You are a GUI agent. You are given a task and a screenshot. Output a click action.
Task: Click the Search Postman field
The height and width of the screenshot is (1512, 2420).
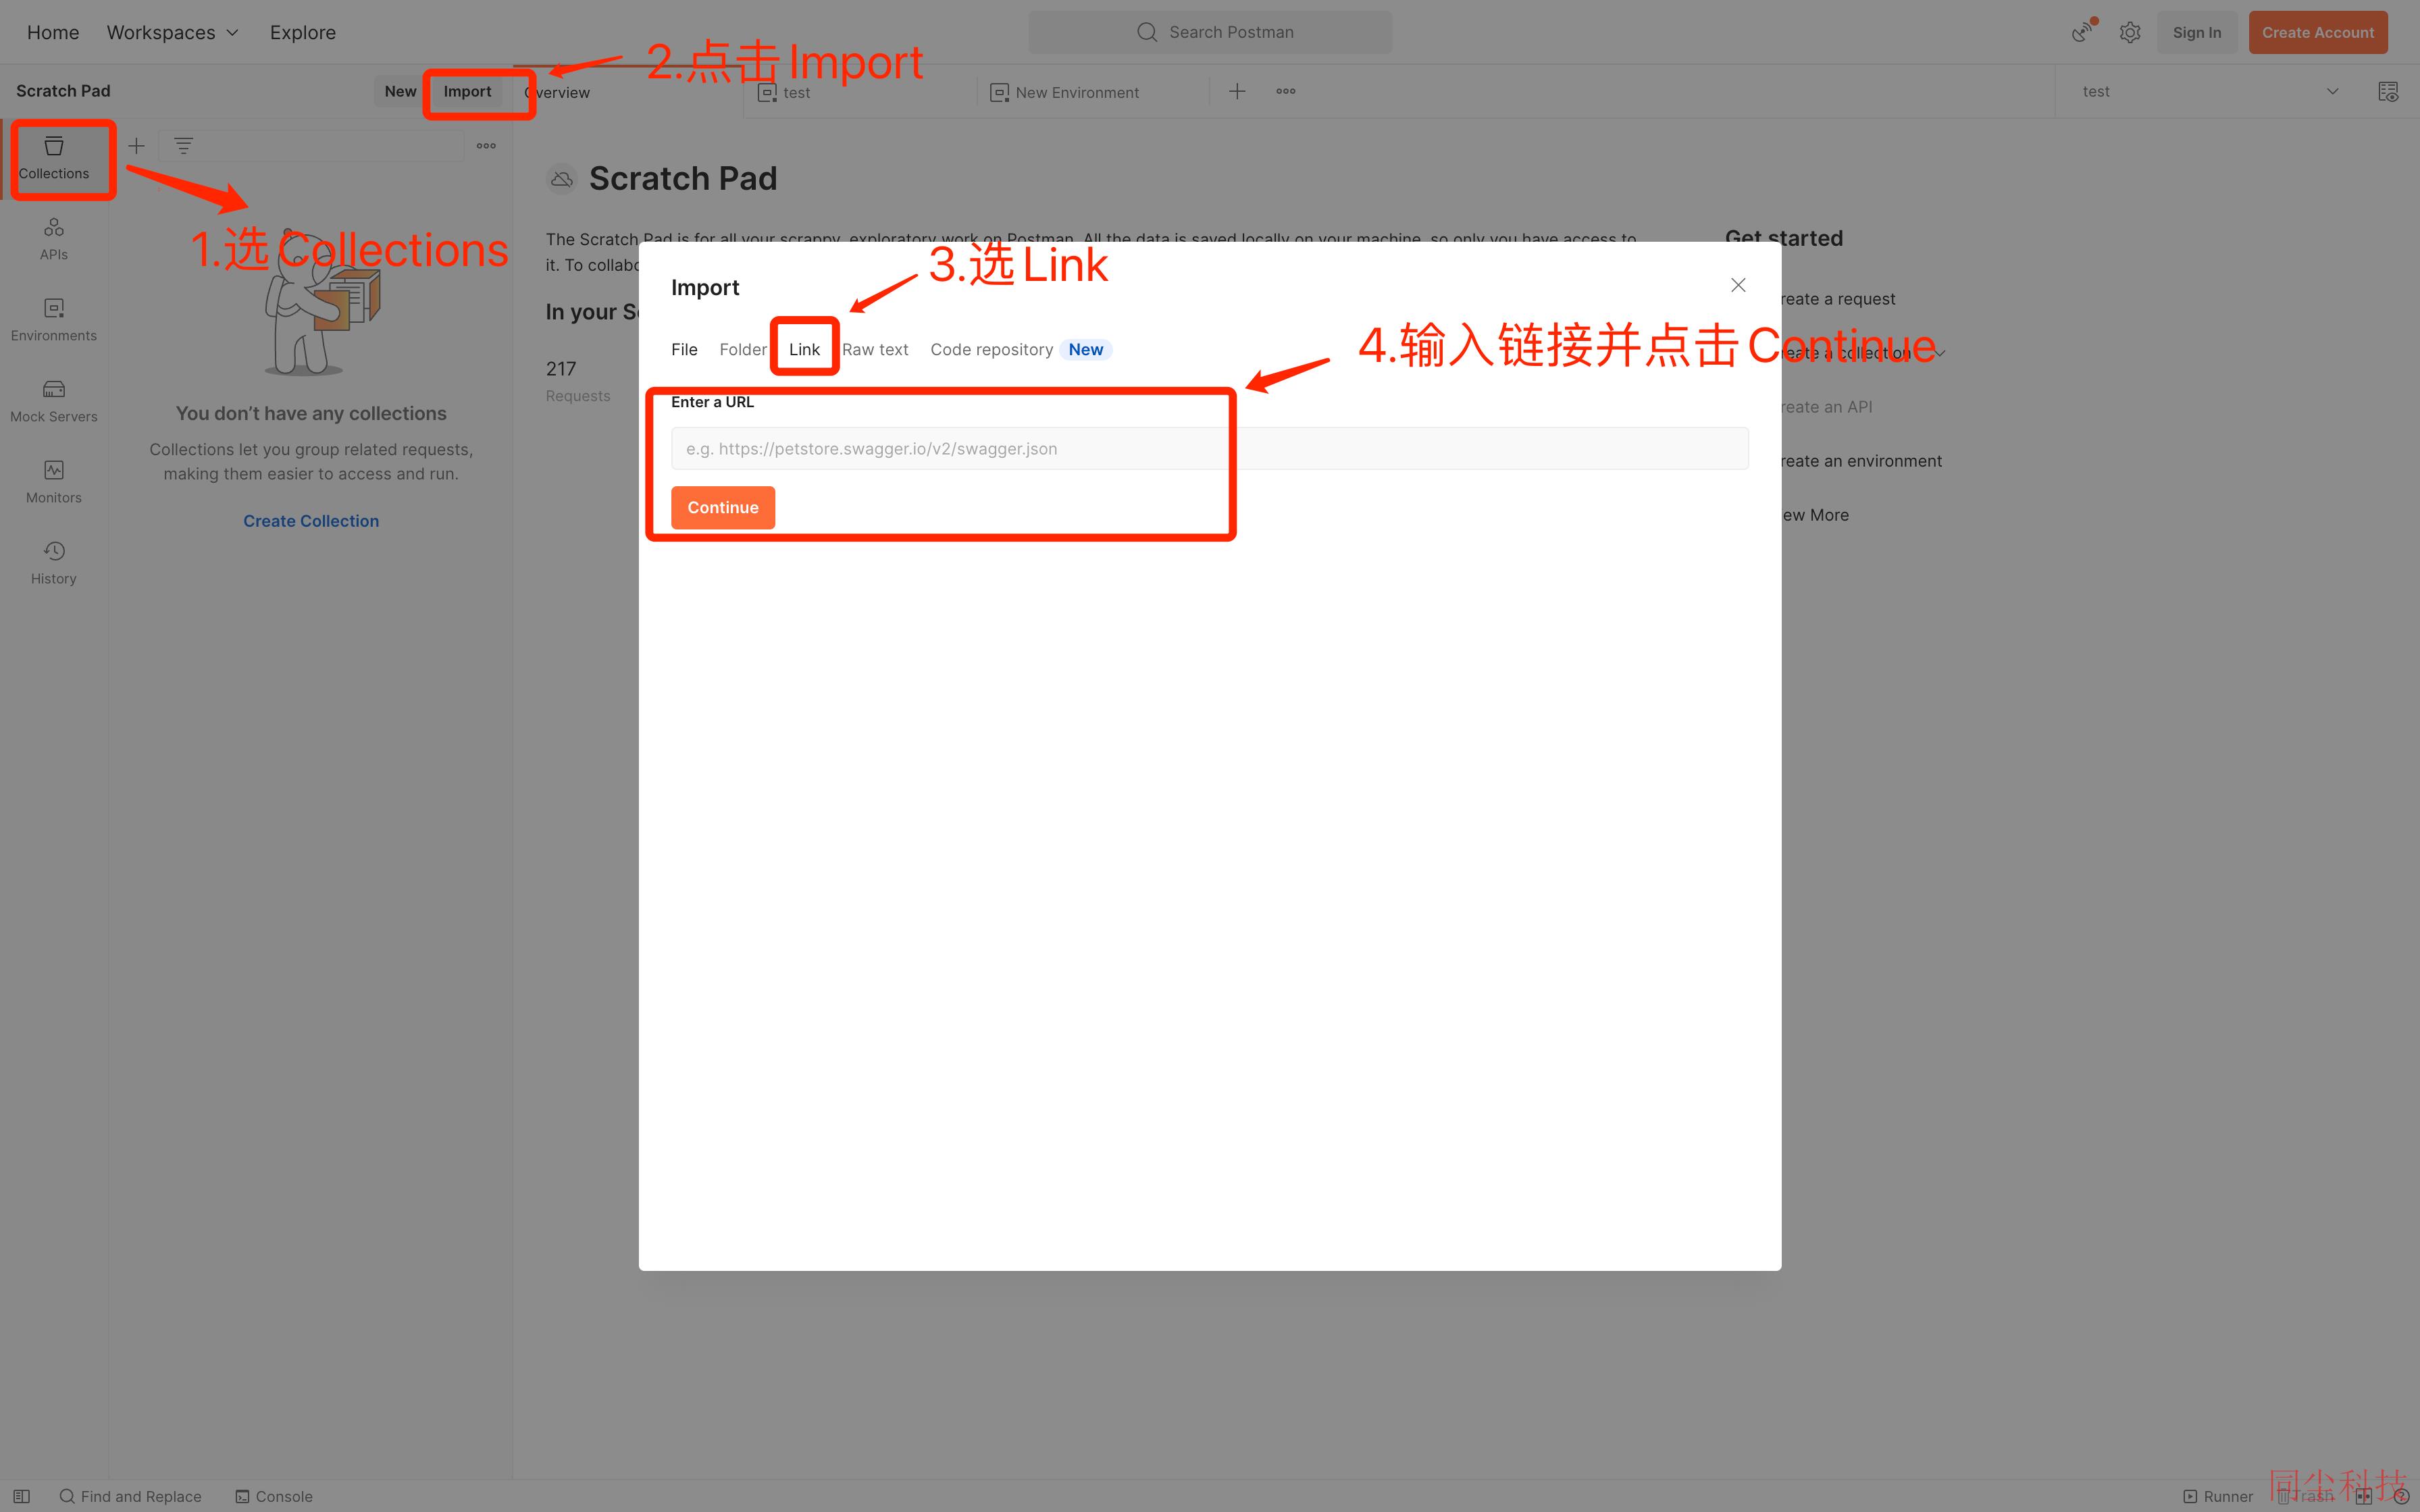click(1210, 32)
